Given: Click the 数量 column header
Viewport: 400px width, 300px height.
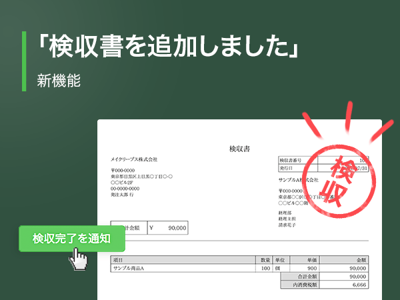Looking at the screenshot, I should pyautogui.click(x=265, y=259).
